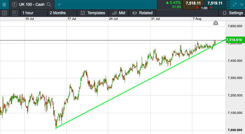
Task: Open the 2 Months range dropdown
Action: click(62, 13)
